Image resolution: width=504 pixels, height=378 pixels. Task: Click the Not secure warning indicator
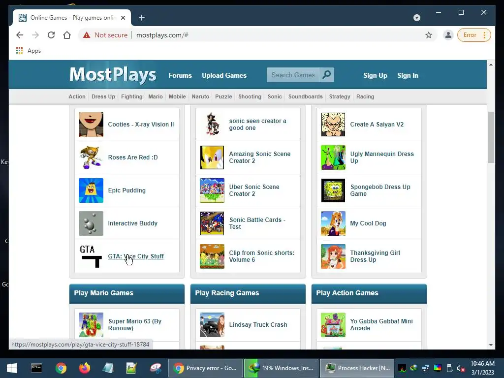click(105, 35)
